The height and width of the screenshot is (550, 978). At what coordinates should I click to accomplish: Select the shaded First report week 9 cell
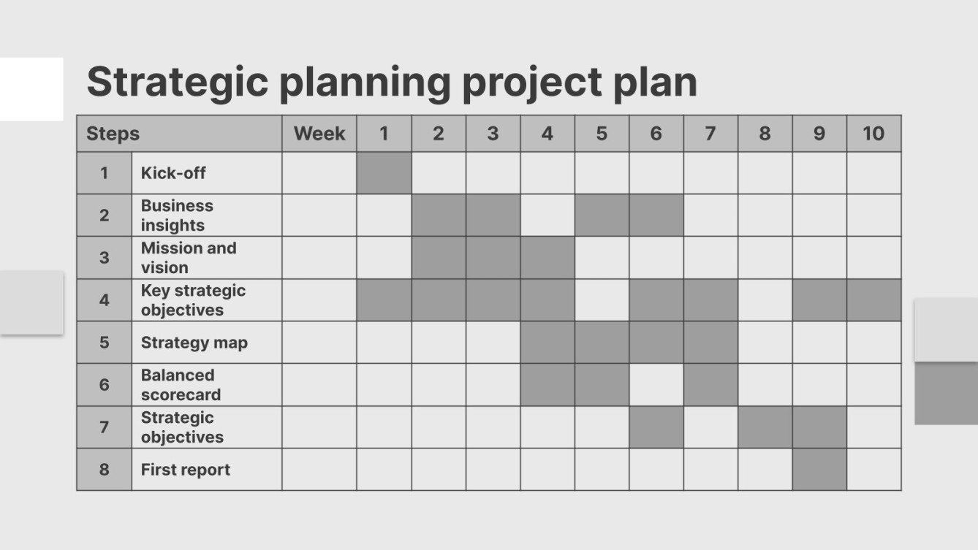(819, 470)
